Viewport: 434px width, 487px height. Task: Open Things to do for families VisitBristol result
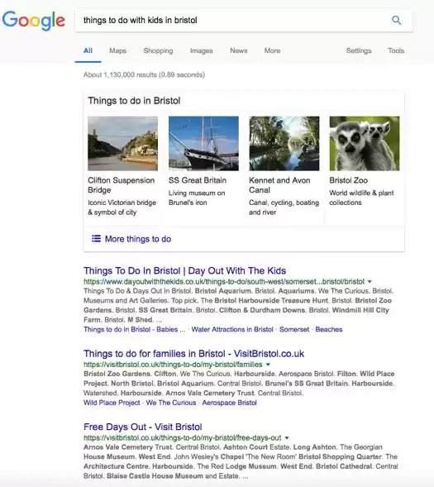(193, 353)
